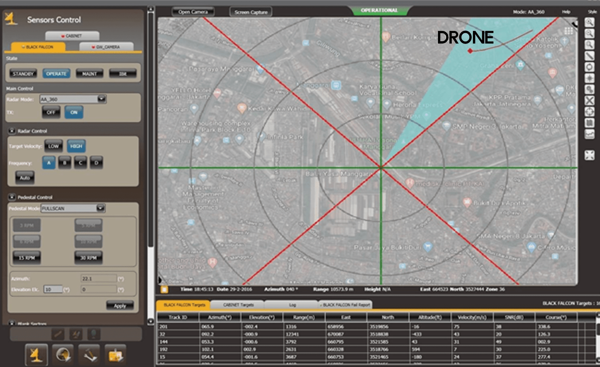This screenshot has height=367, width=600.
Task: Click the crosshair target icon in right toolbar
Action: [x=589, y=112]
